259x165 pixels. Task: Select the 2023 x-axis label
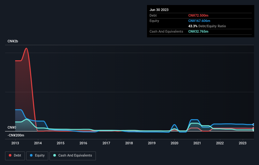(243, 143)
